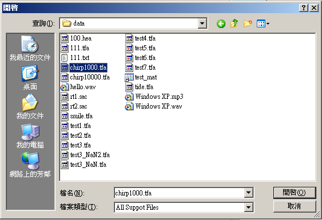Click the question mark help button
The height and width of the screenshot is (220, 322).
coord(304,8)
